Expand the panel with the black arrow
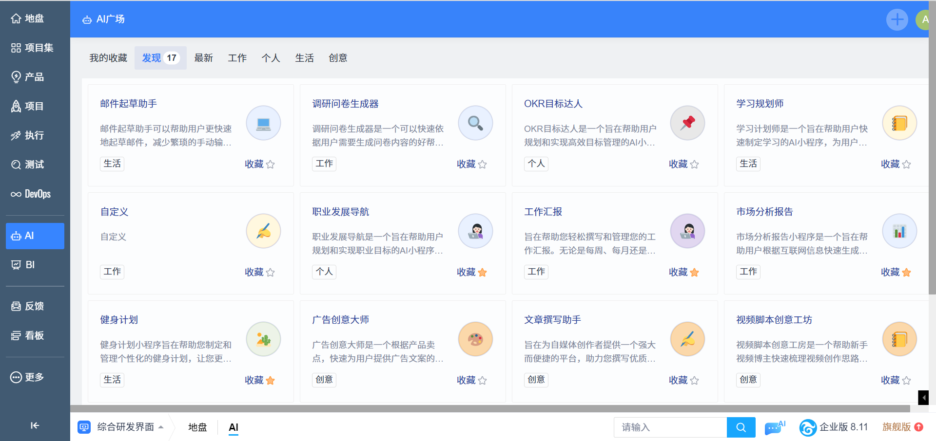This screenshot has height=441, width=936. pos(923,398)
